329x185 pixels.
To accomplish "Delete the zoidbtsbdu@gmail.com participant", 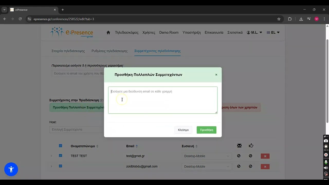I will pyautogui.click(x=265, y=166).
